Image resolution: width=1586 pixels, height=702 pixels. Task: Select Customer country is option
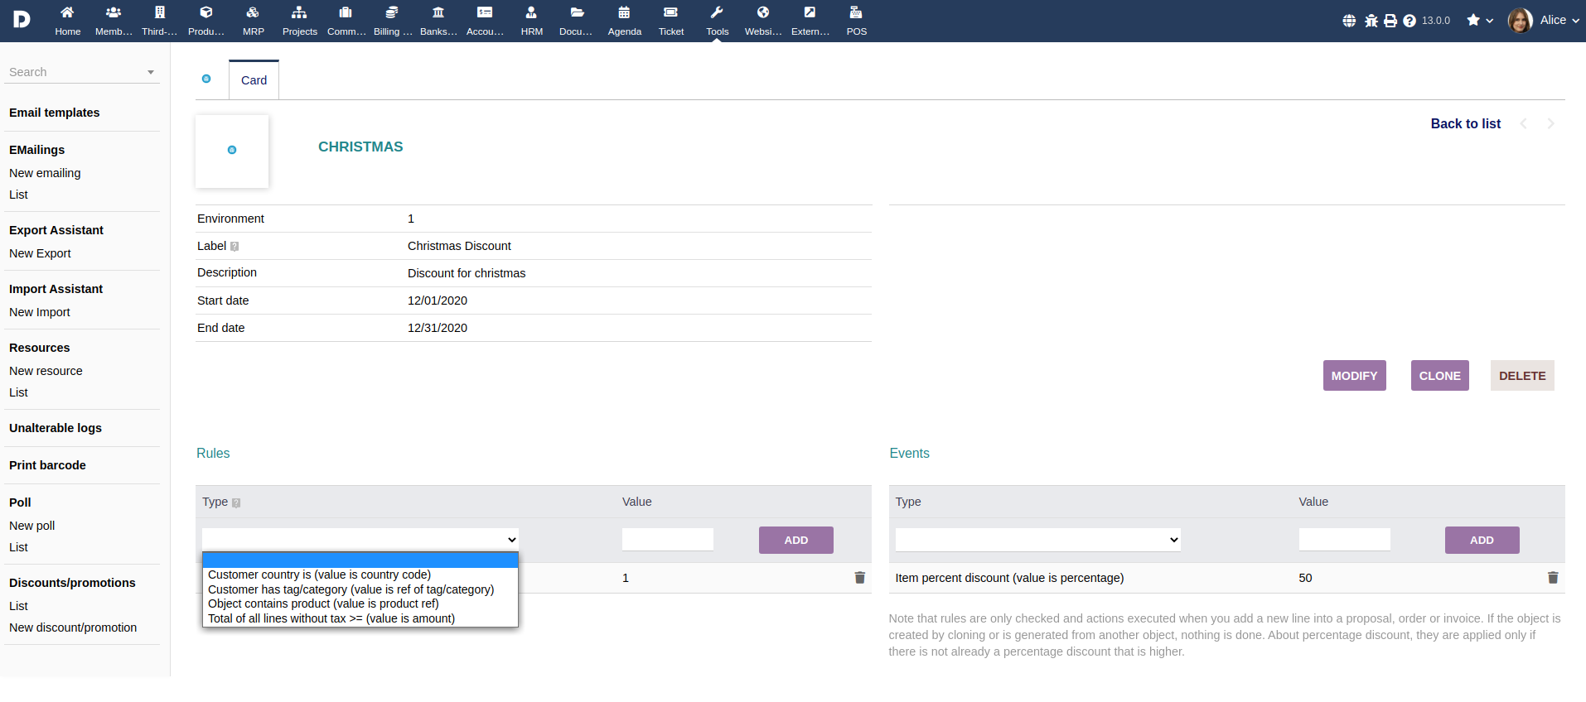(x=319, y=575)
